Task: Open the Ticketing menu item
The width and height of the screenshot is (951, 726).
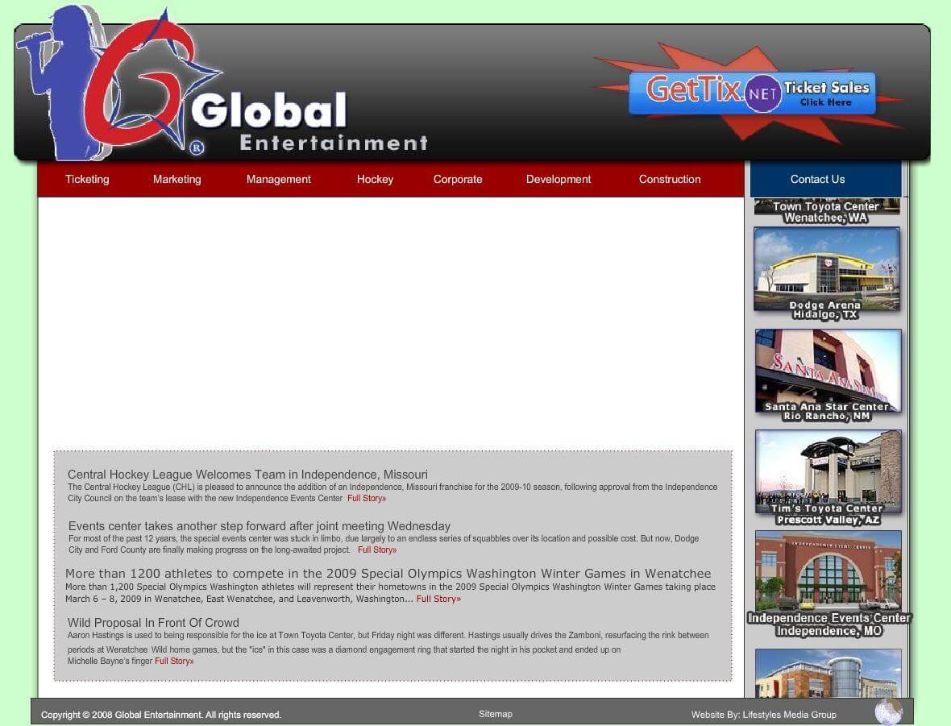Action: [x=87, y=179]
